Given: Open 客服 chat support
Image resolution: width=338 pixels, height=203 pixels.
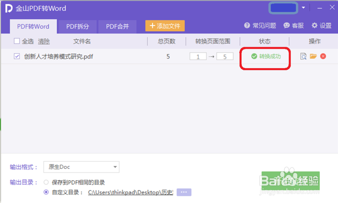Looking at the screenshot, I should (293, 26).
